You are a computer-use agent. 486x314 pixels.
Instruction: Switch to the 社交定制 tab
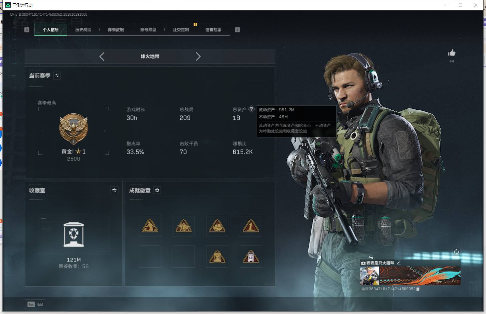tap(181, 30)
